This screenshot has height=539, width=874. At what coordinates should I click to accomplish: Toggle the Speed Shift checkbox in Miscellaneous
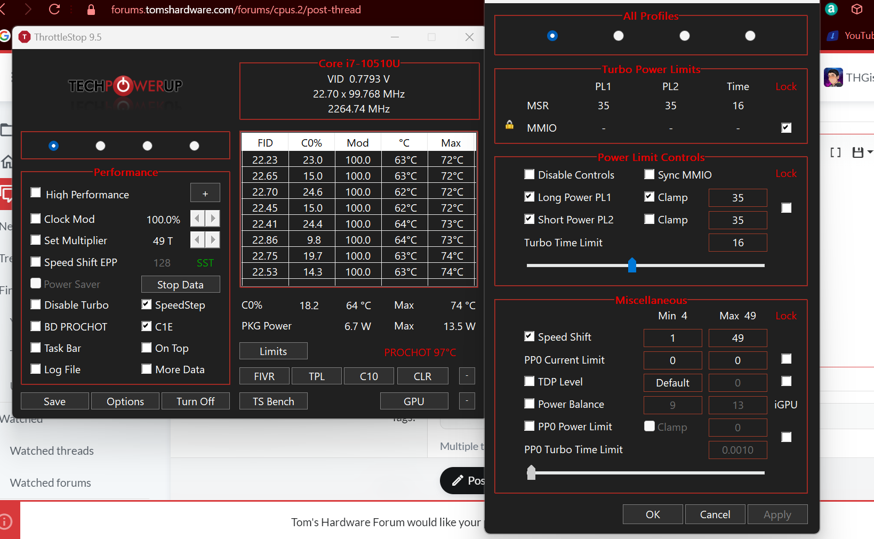(530, 336)
